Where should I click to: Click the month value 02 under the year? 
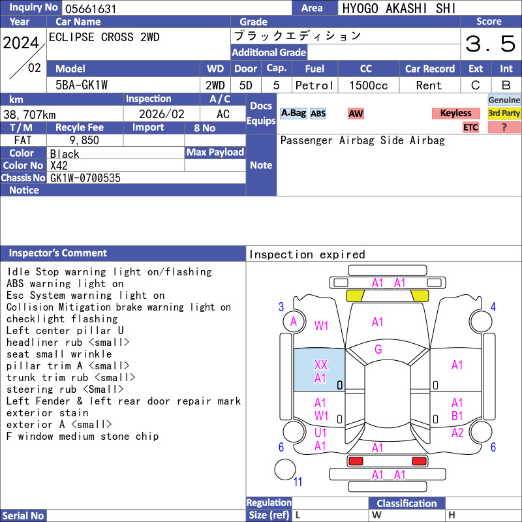[x=35, y=68]
